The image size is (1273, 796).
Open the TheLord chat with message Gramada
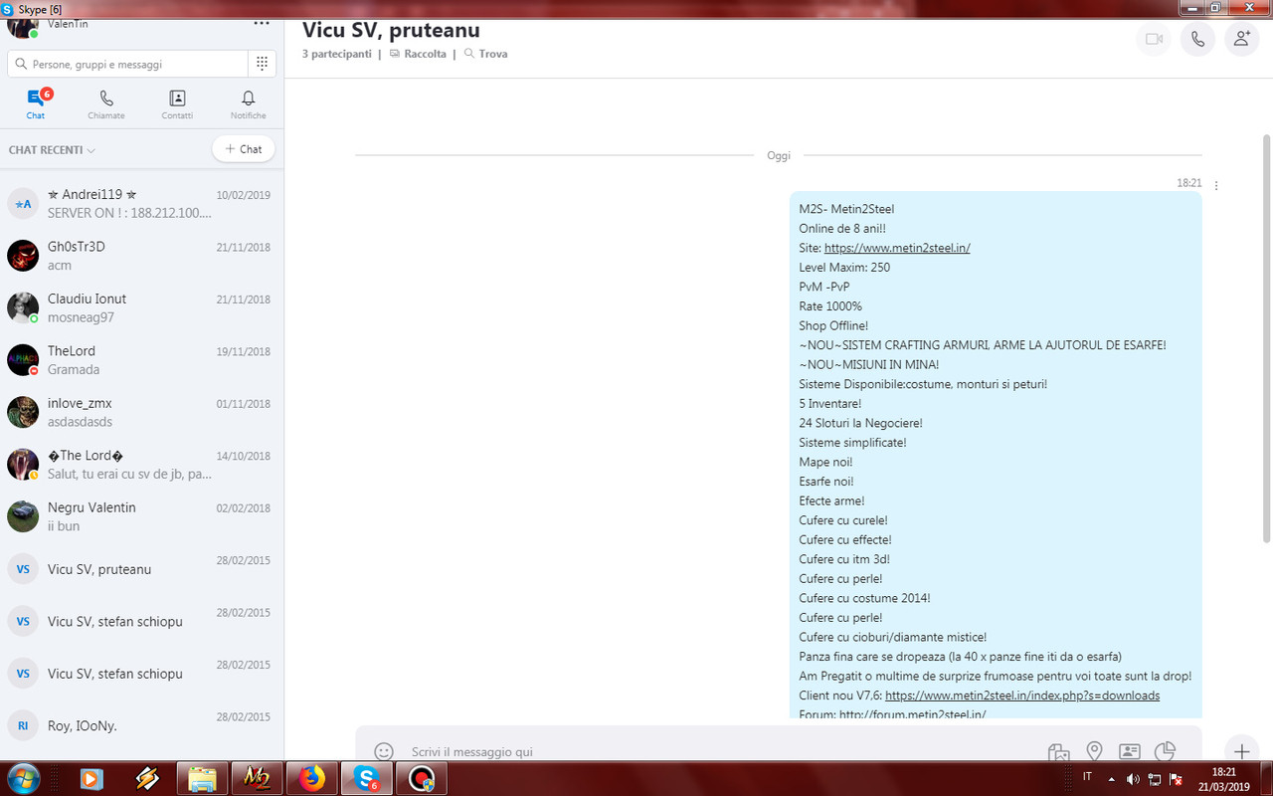(142, 360)
